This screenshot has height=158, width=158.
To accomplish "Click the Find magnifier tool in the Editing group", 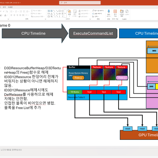I will coord(98,11).
